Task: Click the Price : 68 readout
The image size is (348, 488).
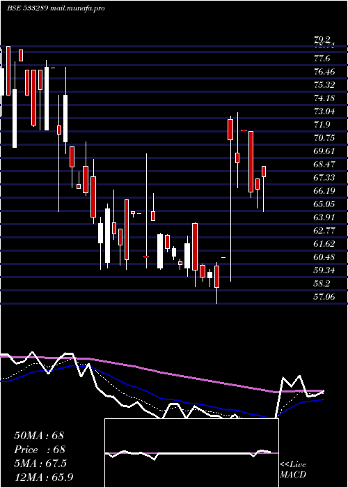Action: pyautogui.click(x=40, y=450)
